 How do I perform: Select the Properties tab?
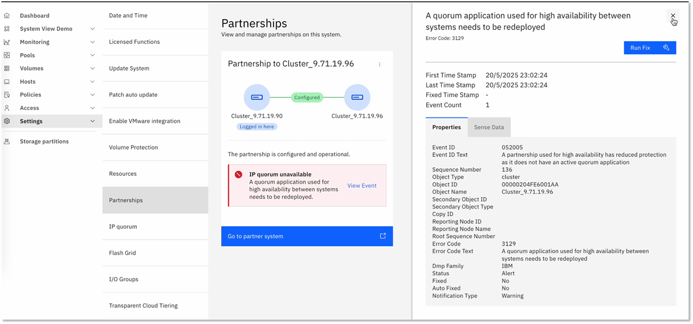pyautogui.click(x=446, y=127)
